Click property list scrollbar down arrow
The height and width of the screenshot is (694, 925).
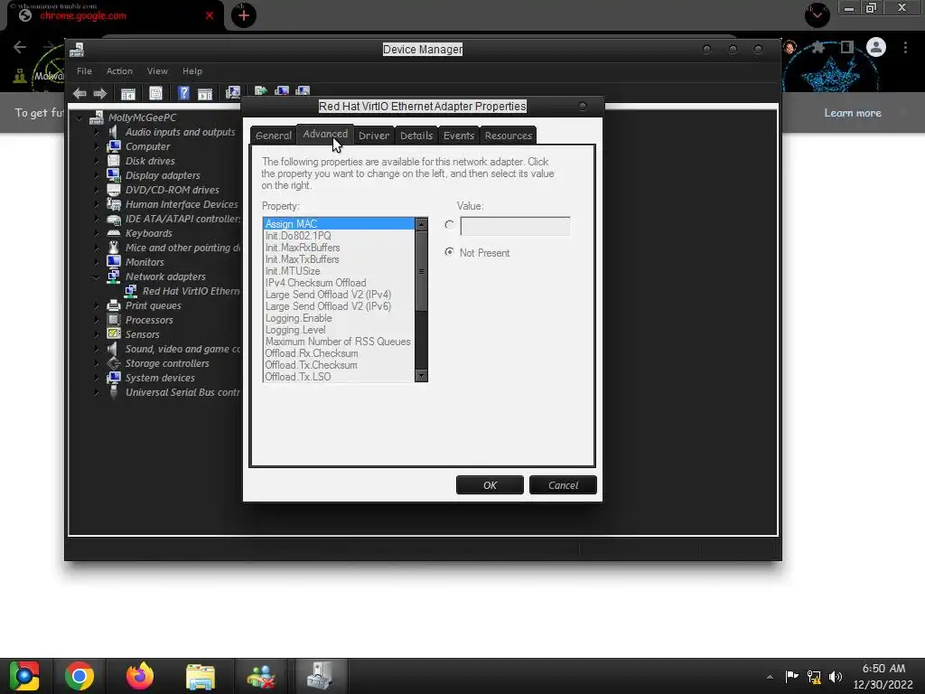421,376
